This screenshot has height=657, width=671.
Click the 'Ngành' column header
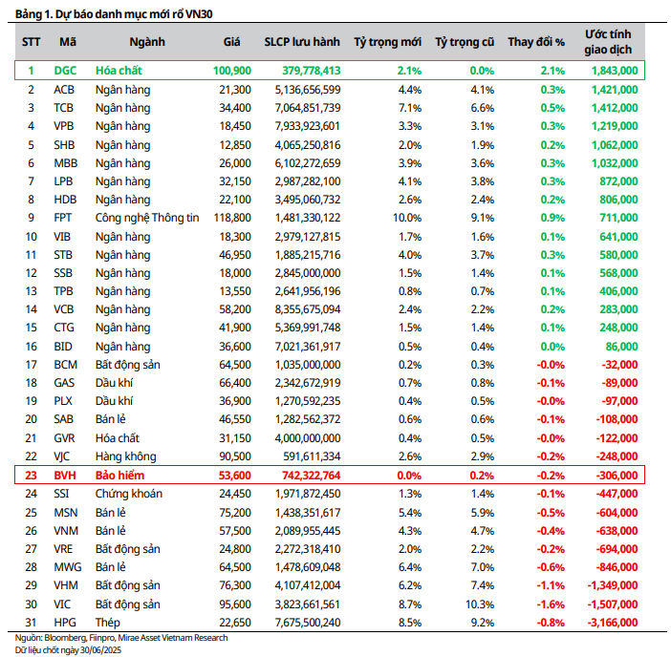point(146,42)
